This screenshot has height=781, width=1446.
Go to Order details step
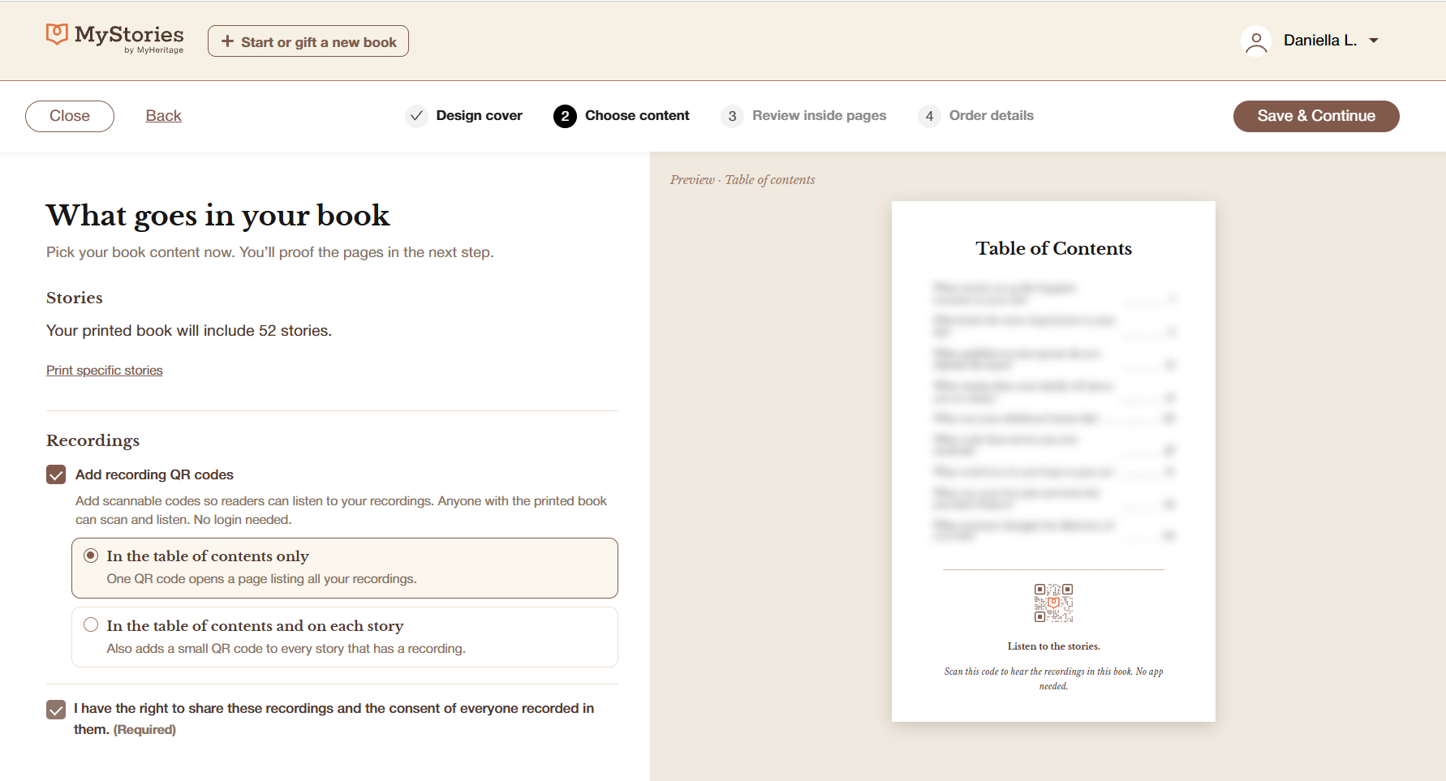tap(991, 116)
